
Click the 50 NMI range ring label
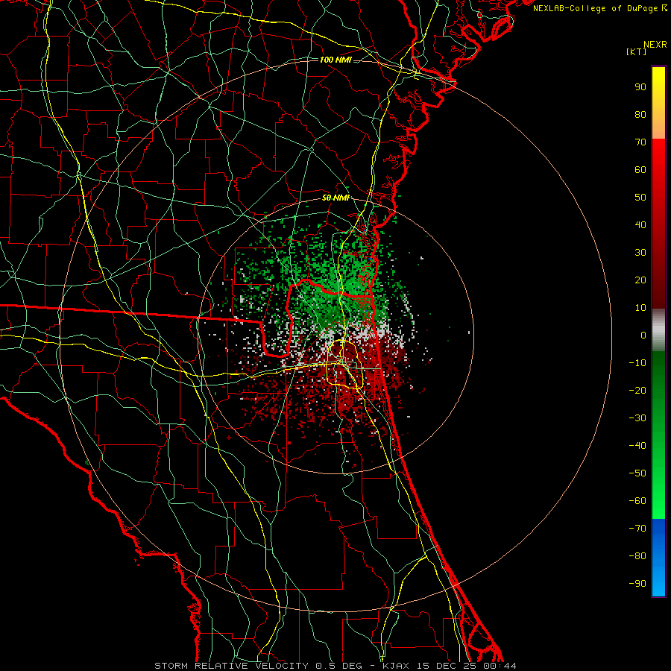[335, 198]
